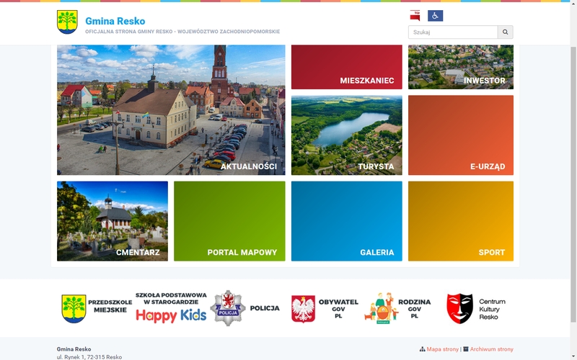Open the Happy Kids school banner
The image size is (577, 360).
click(x=171, y=308)
